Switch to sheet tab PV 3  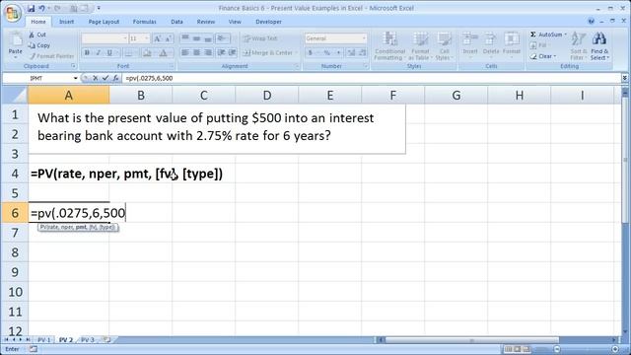[88, 340]
